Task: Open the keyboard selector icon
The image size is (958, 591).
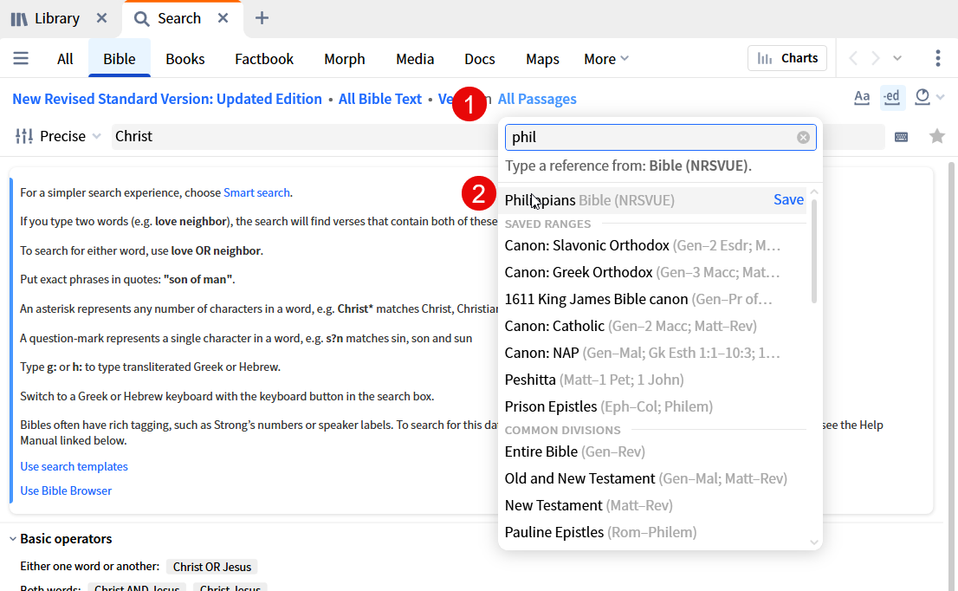Action: coord(901,137)
